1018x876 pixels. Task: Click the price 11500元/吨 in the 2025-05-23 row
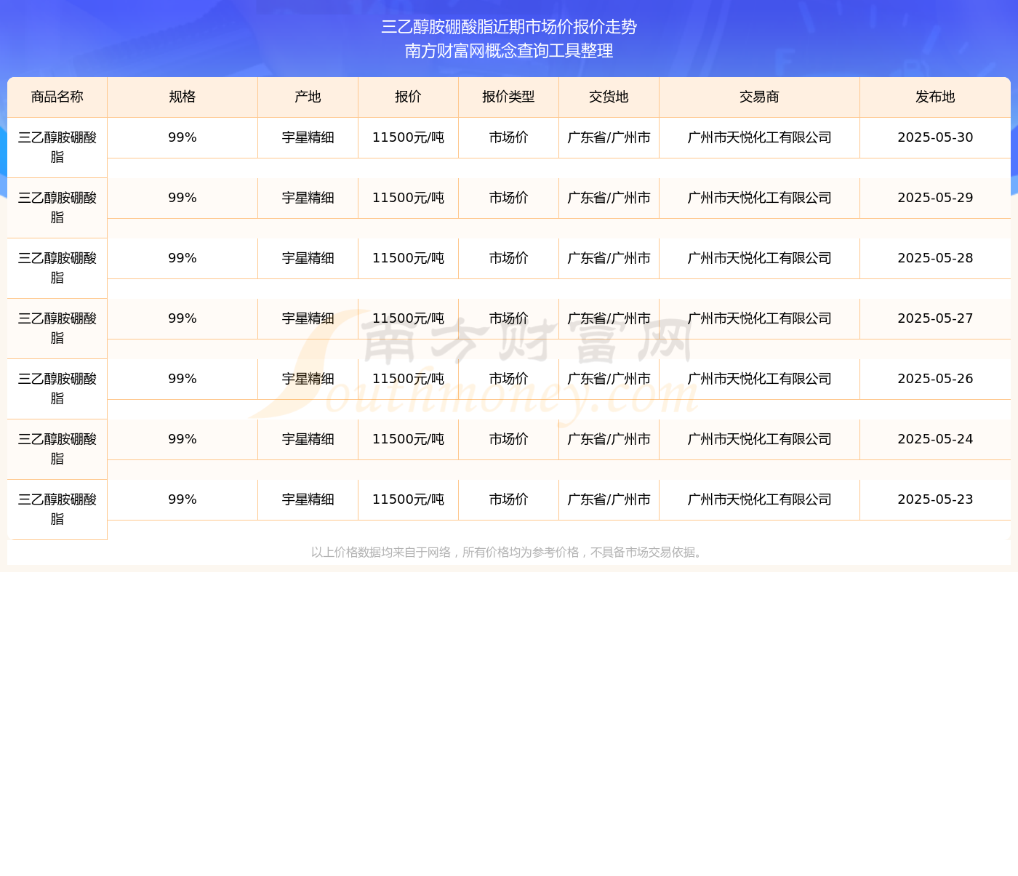click(409, 499)
